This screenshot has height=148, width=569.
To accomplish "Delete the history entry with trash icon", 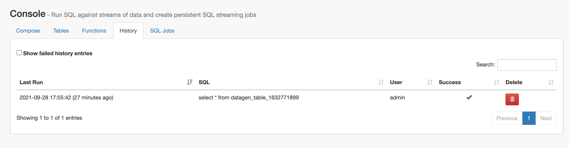I will 512,99.
